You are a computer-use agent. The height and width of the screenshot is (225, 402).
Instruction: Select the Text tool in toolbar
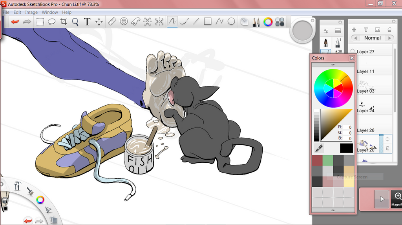[x=87, y=22]
